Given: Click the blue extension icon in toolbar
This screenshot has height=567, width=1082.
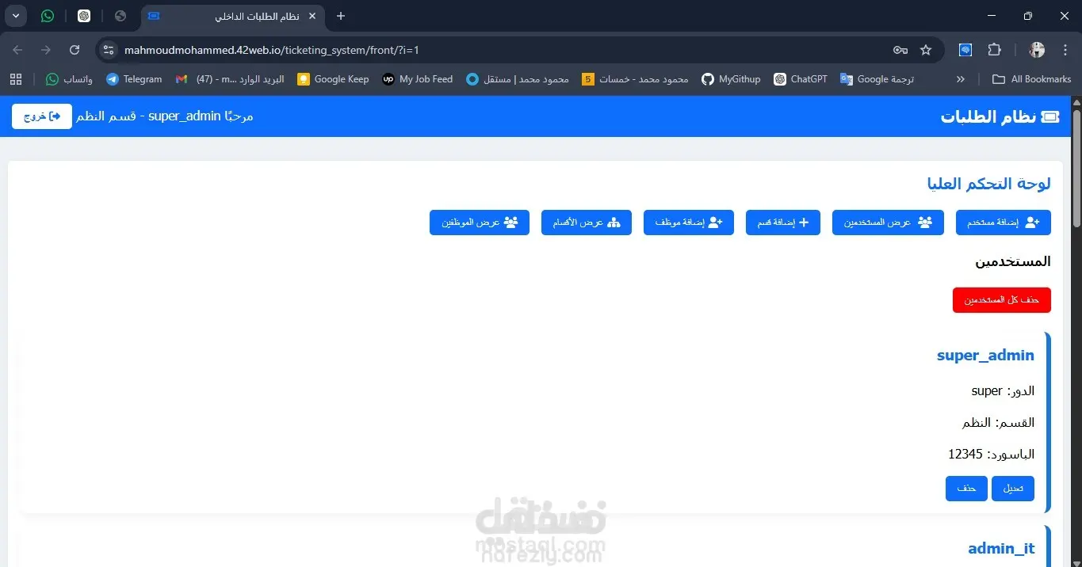Looking at the screenshot, I should 965,50.
